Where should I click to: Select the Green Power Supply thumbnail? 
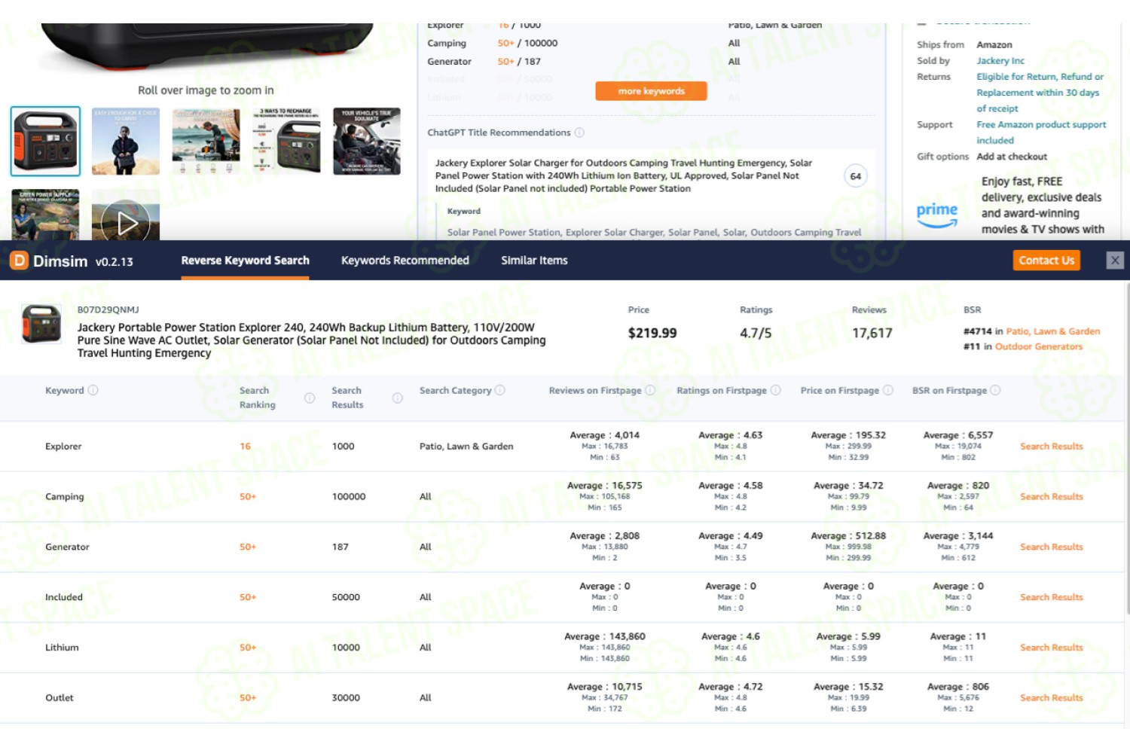pos(45,215)
